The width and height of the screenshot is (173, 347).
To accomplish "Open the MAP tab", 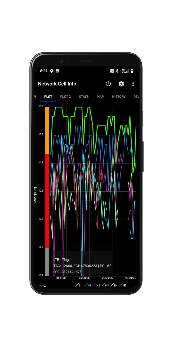I will click(x=100, y=97).
